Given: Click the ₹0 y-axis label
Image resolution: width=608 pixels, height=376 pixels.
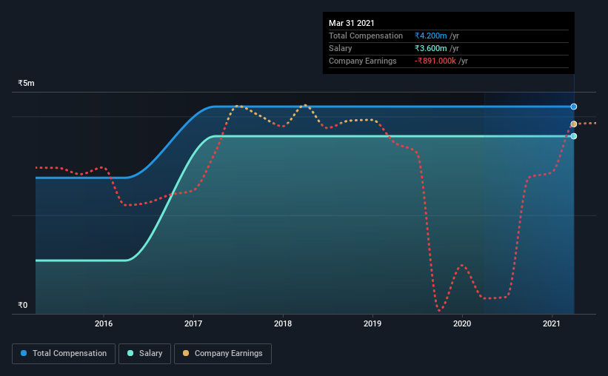Looking at the screenshot, I should 22,305.
